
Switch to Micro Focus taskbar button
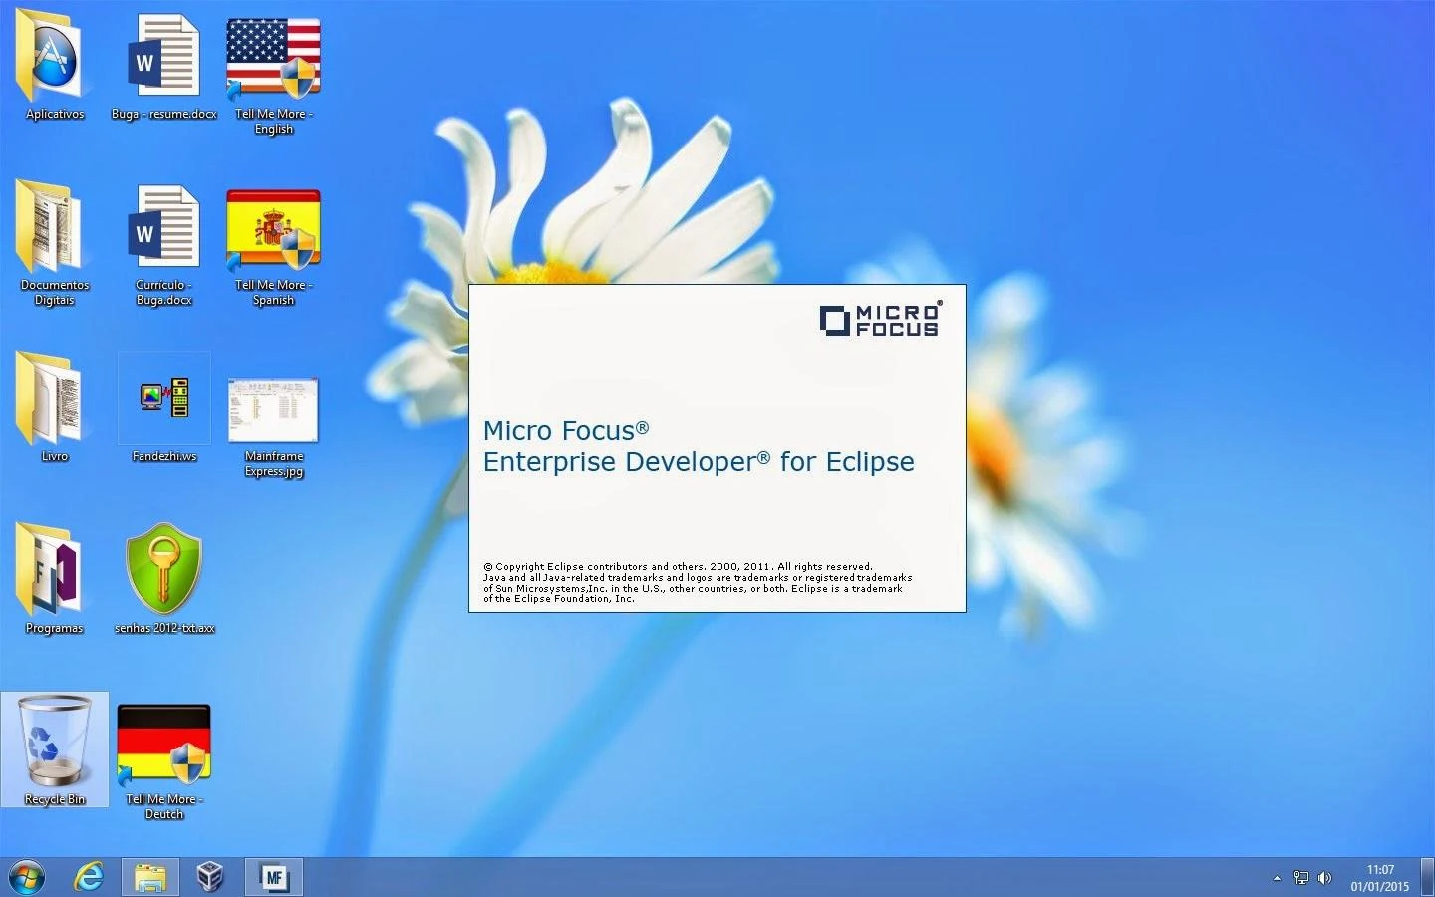273,877
